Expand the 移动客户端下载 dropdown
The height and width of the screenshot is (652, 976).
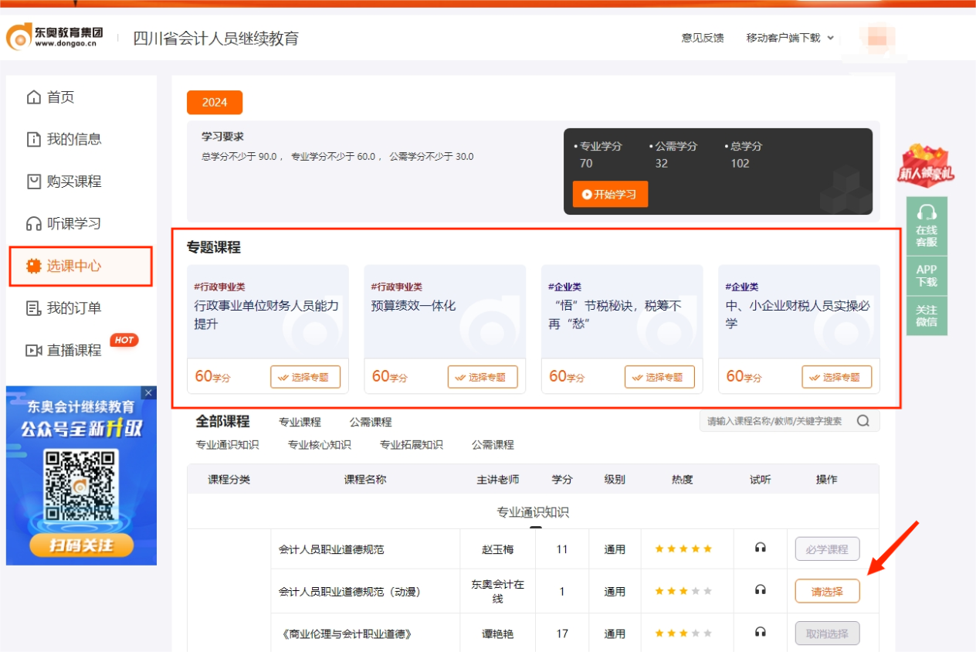(x=782, y=38)
